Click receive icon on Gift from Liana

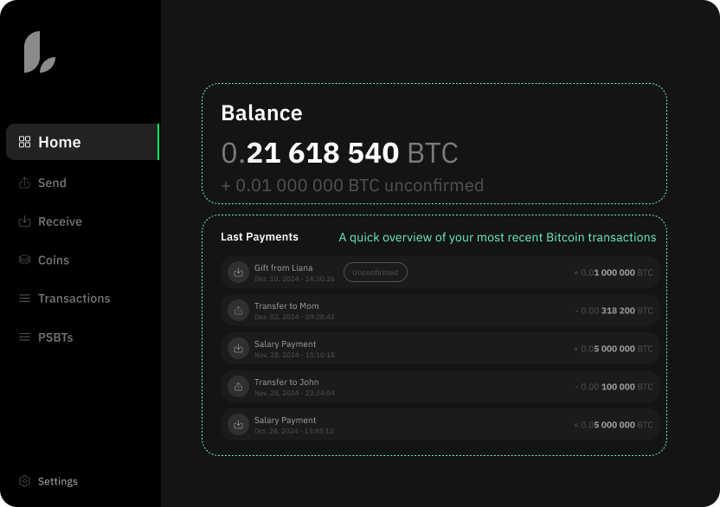(x=238, y=273)
